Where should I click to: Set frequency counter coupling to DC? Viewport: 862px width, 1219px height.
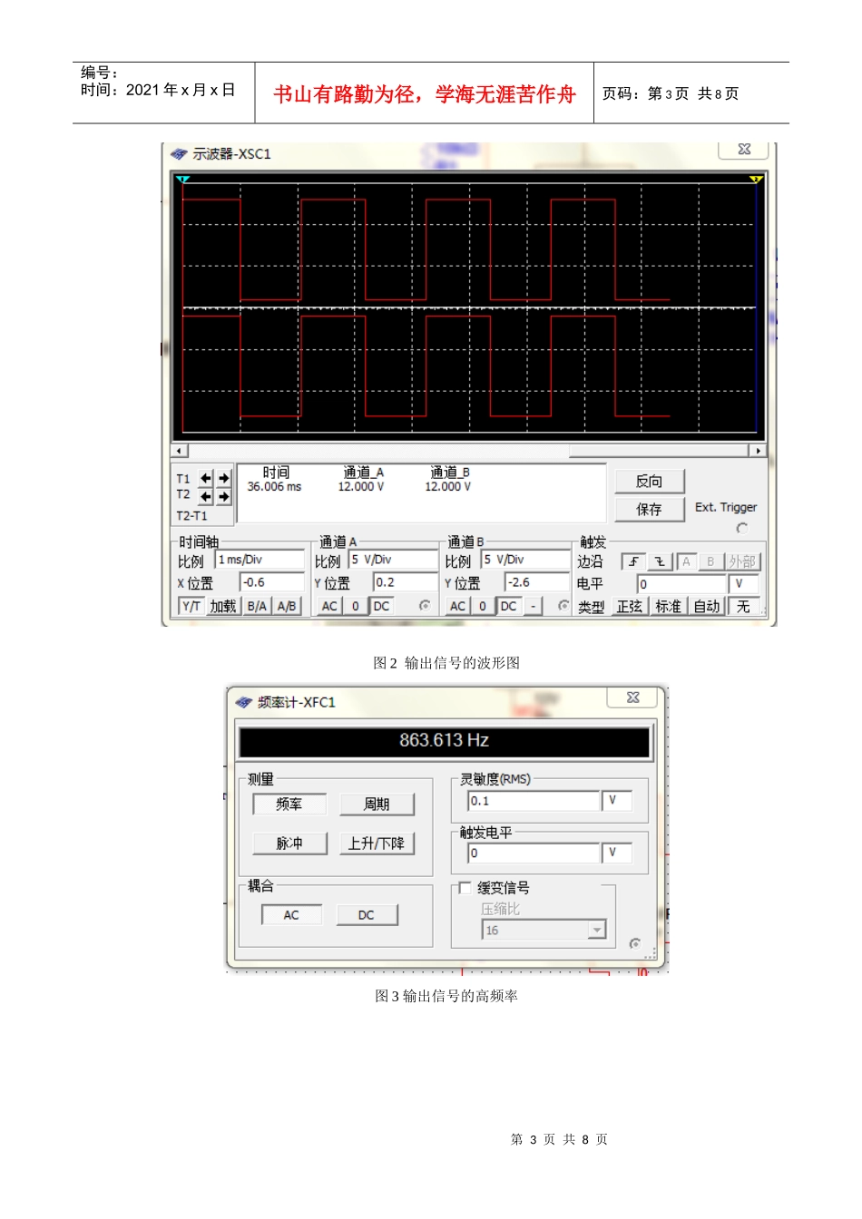coord(367,914)
